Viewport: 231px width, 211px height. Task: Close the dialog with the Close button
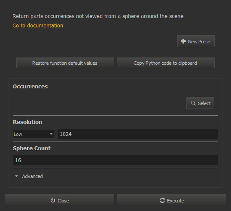pos(59,200)
